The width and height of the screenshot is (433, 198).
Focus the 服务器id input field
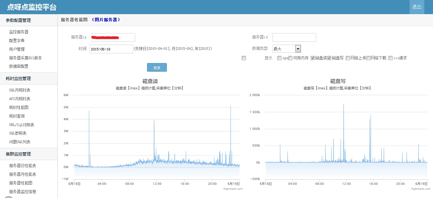294,37
